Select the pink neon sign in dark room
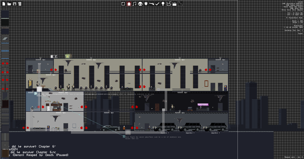 [x=203, y=105]
